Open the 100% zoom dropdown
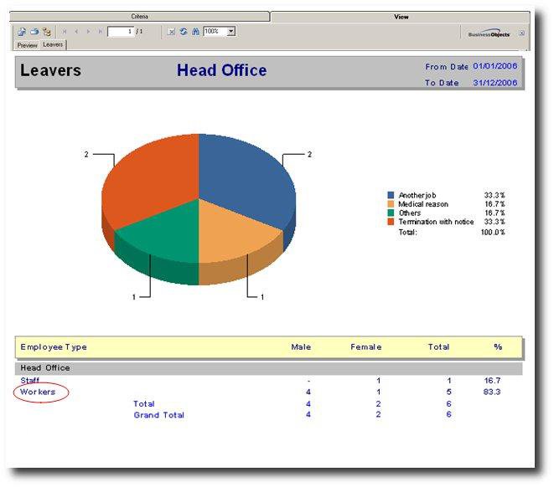554x487 pixels. pos(231,32)
